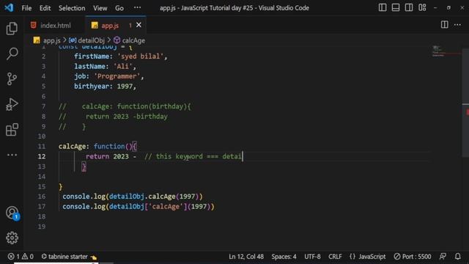The image size is (469, 264).
Task: Open the Search view
Action: tap(12, 54)
